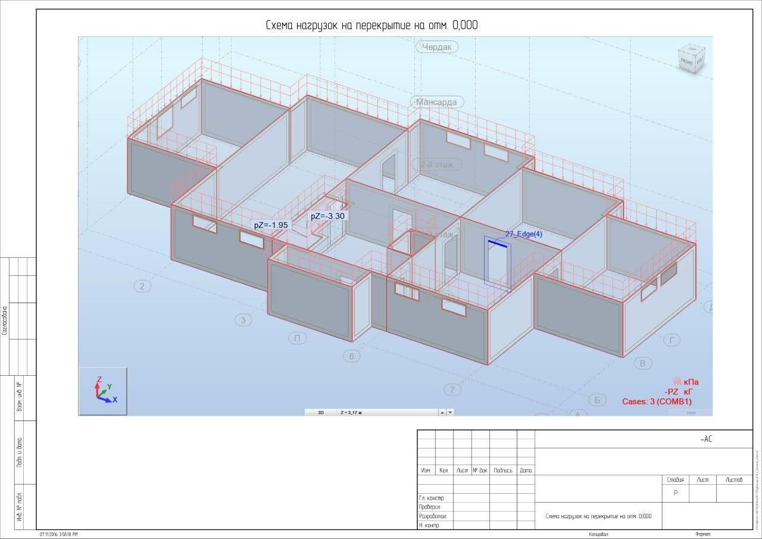The width and height of the screenshot is (762, 539).
Task: Open the Z = 3,17 м level dropdown
Action: [x=387, y=412]
